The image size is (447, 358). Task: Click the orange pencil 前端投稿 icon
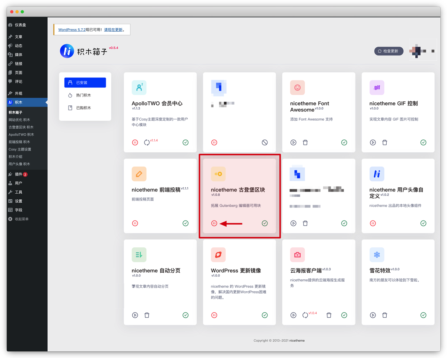pos(139,174)
